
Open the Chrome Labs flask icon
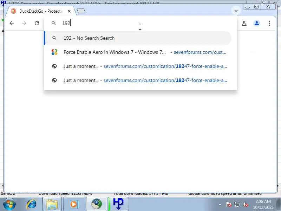(244, 23)
